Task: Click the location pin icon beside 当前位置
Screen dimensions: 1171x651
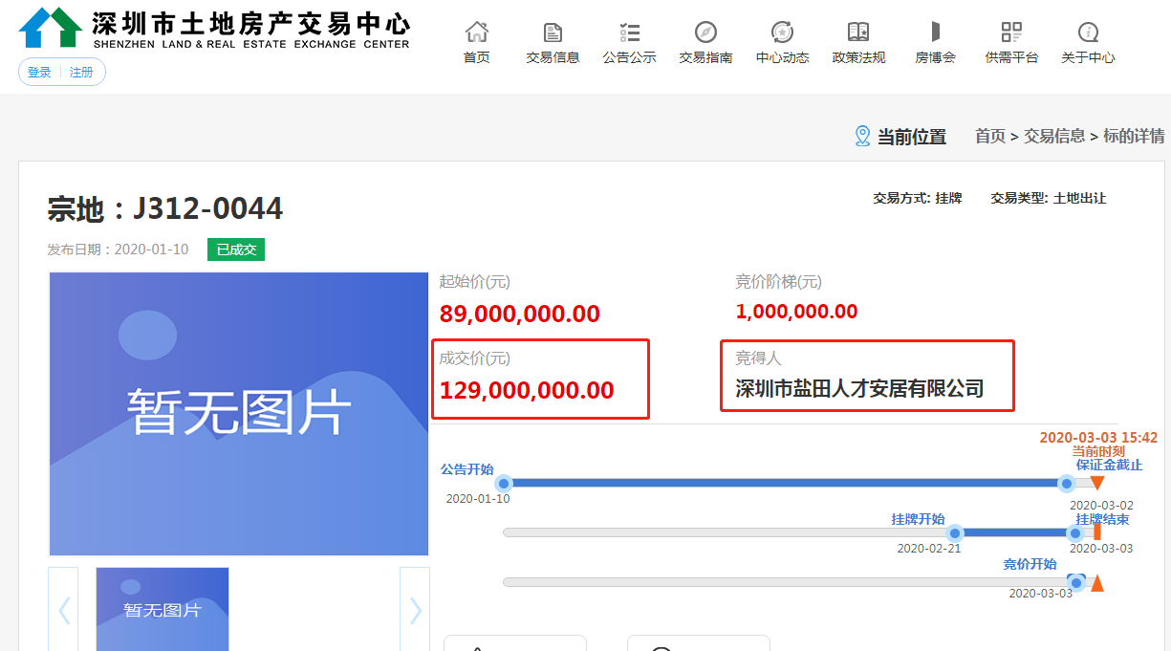Action: 862,136
